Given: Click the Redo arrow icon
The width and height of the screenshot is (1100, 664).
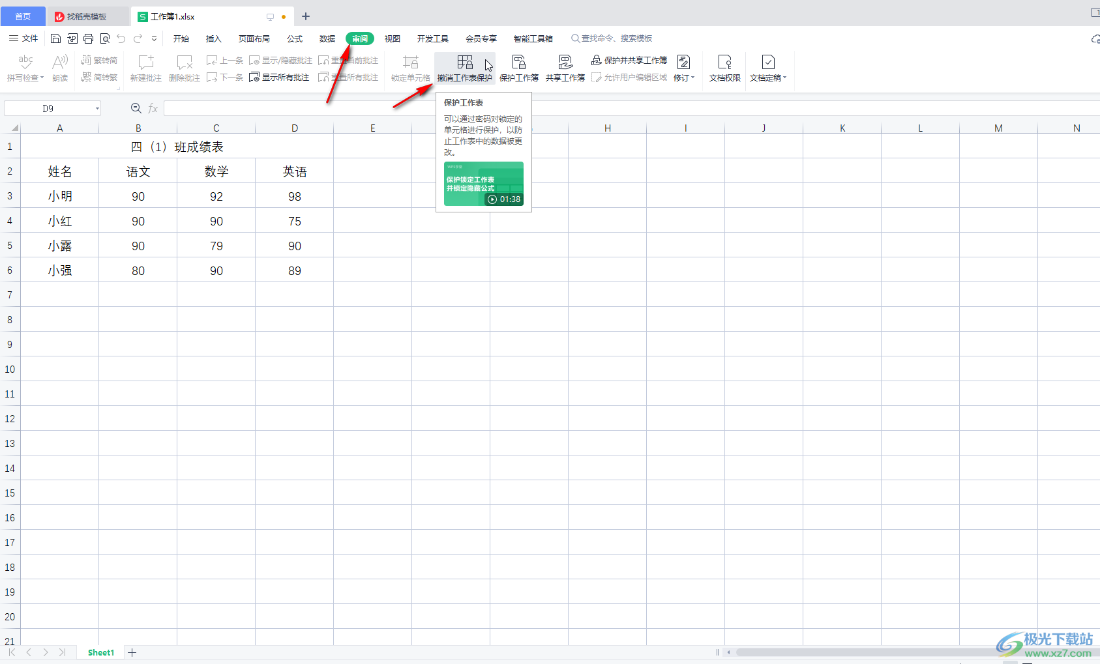Looking at the screenshot, I should [x=138, y=38].
